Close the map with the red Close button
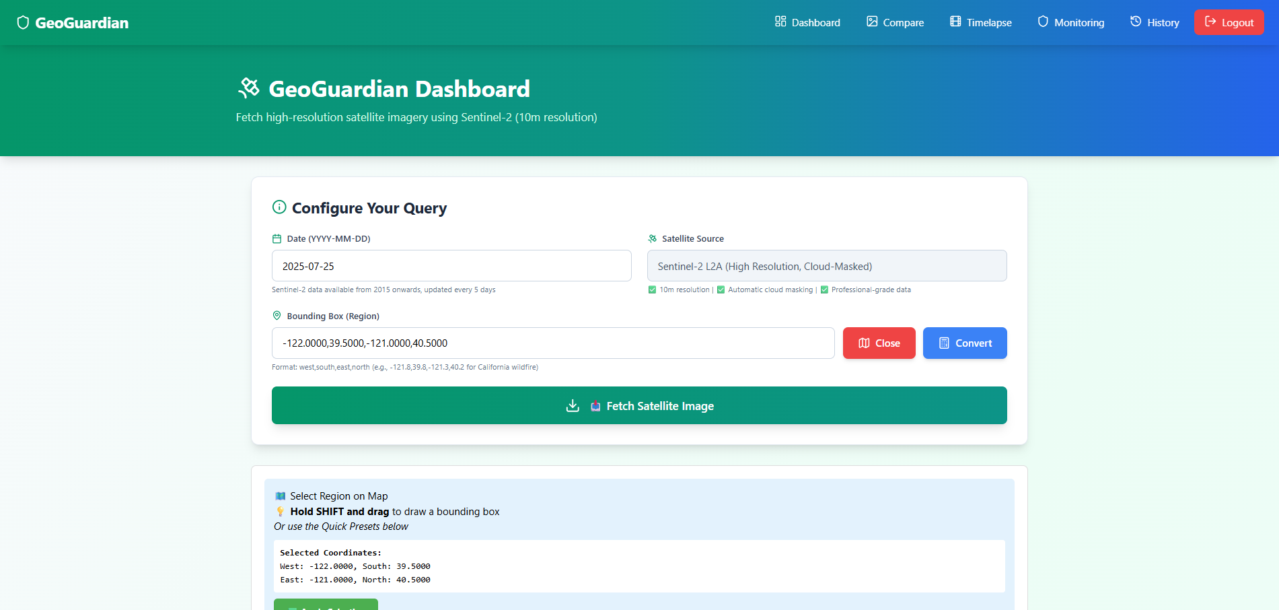 (x=879, y=343)
